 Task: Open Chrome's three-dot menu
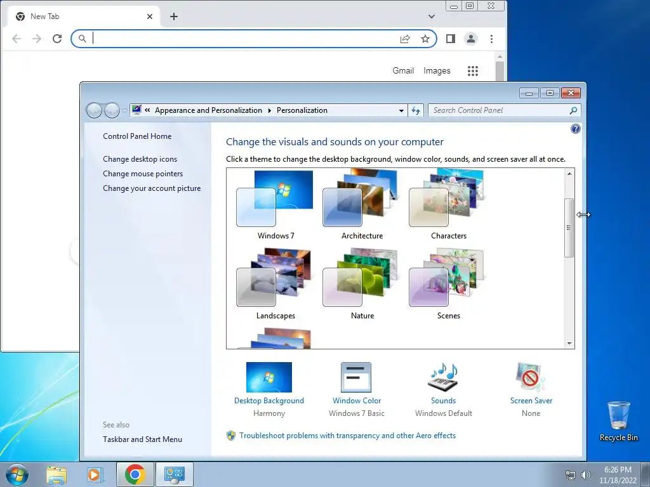(492, 39)
